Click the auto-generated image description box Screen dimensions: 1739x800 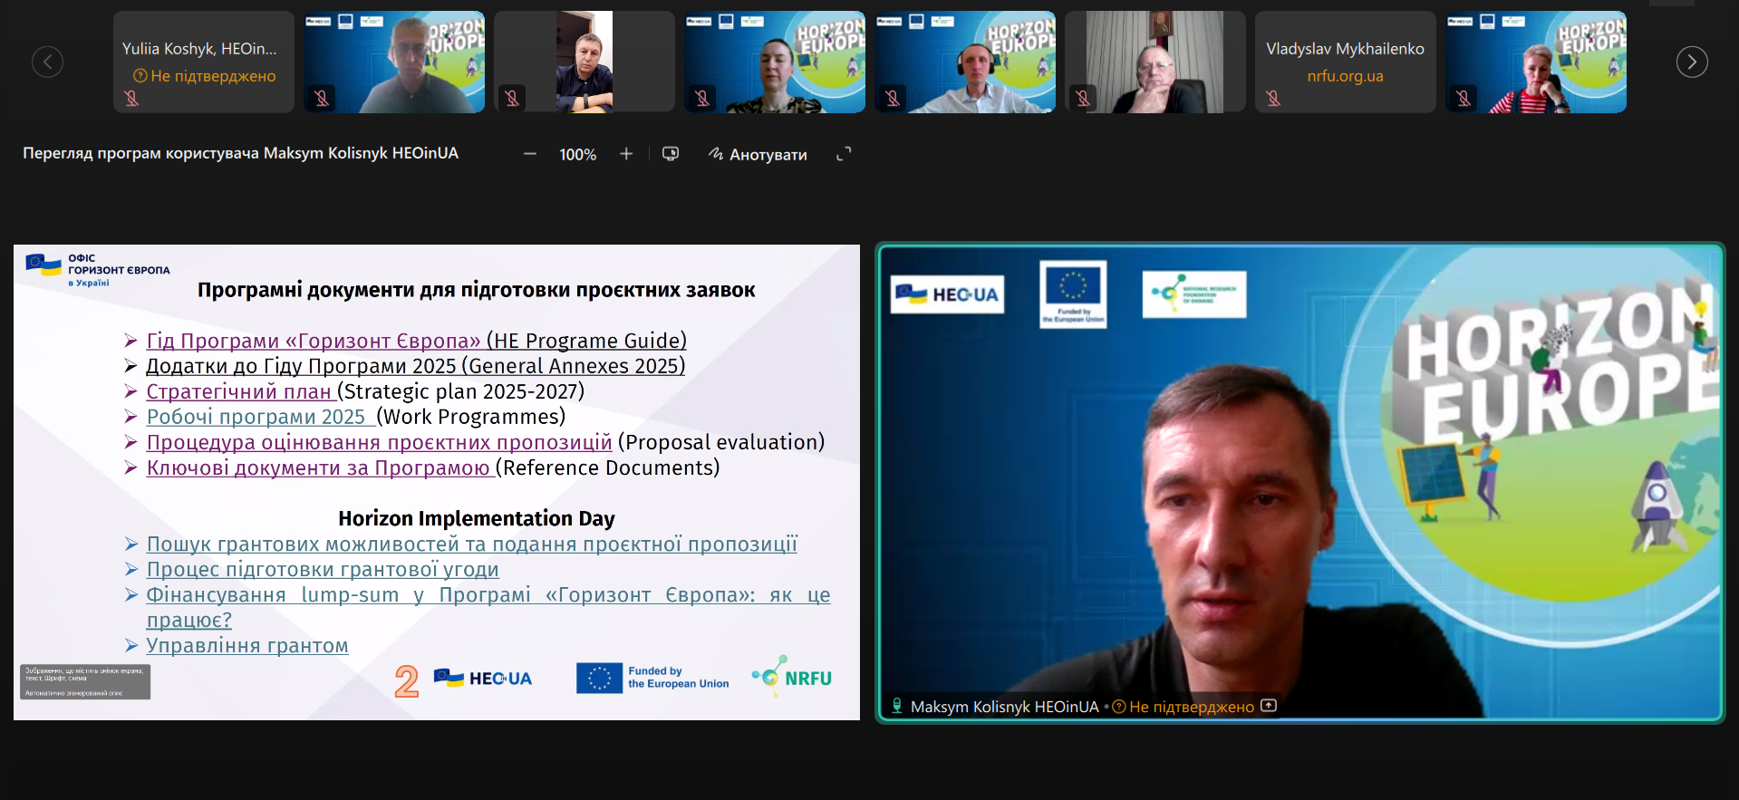pyautogui.click(x=85, y=682)
